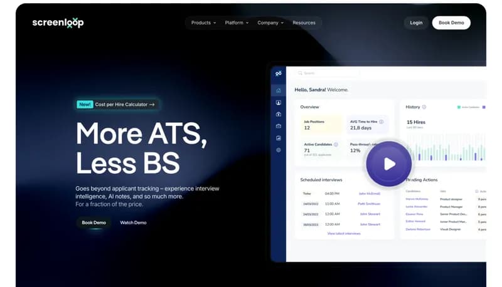This screenshot has height=287, width=502.
Task: Click the Product designer pending action row
Action: [446, 199]
